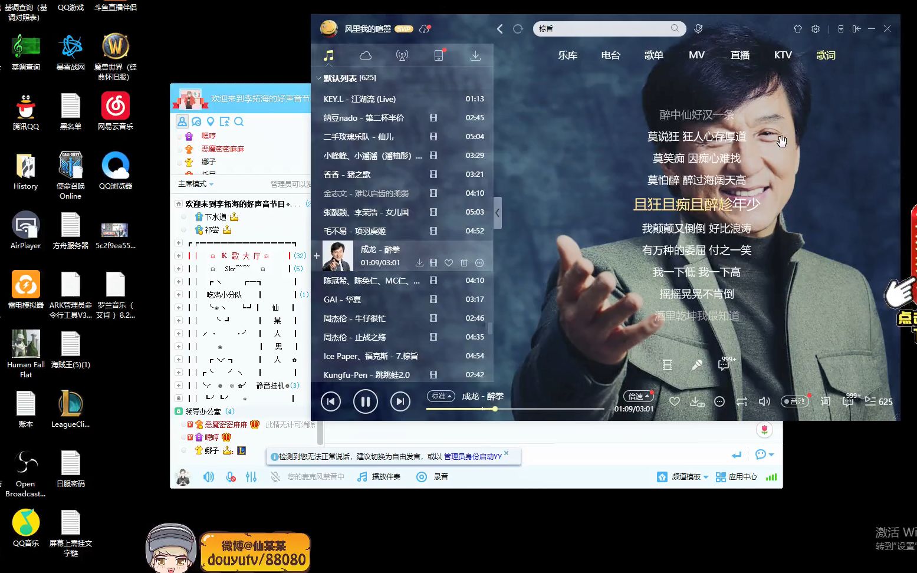Open MV film icon below lyrics
The height and width of the screenshot is (573, 917).
pos(668,365)
